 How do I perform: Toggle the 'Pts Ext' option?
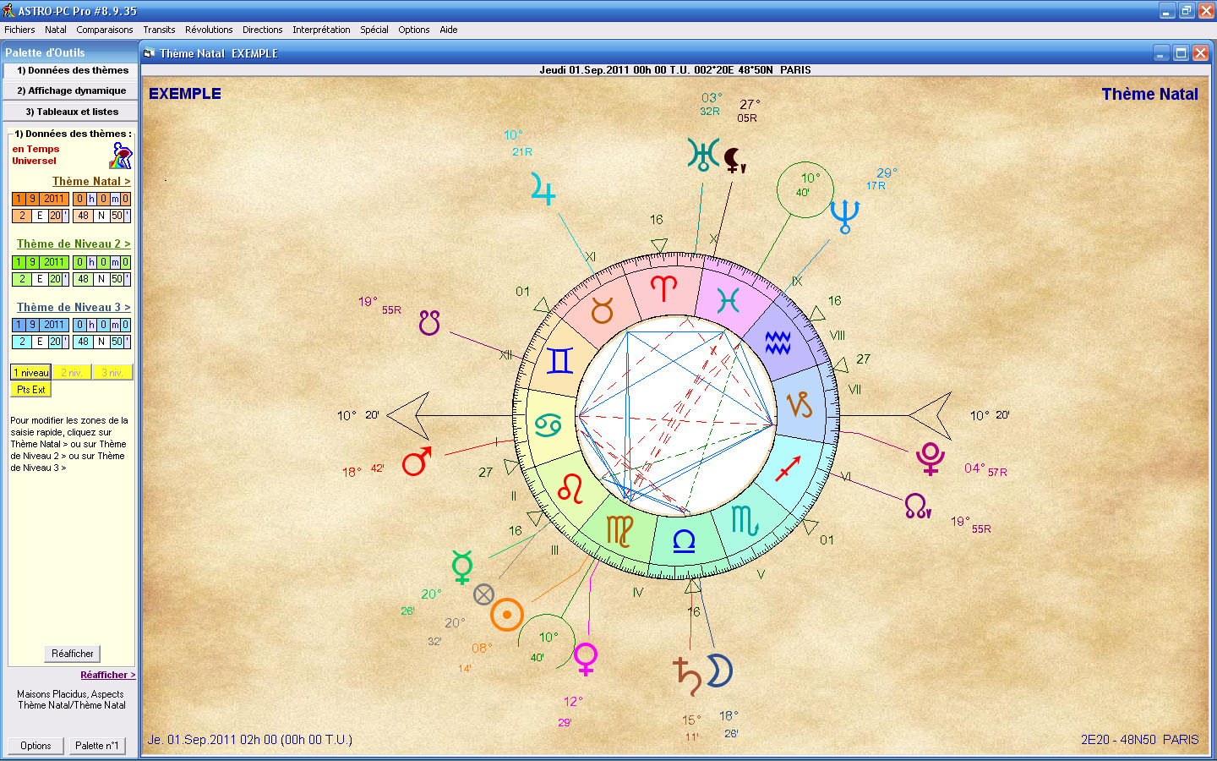(x=31, y=390)
